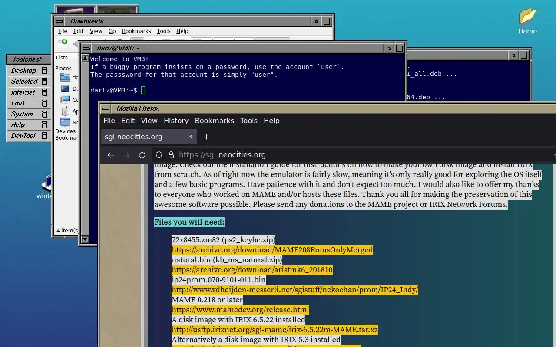
Task: Open the irix-6.5.22m-MAME.tar.xz link
Action: [275, 330]
